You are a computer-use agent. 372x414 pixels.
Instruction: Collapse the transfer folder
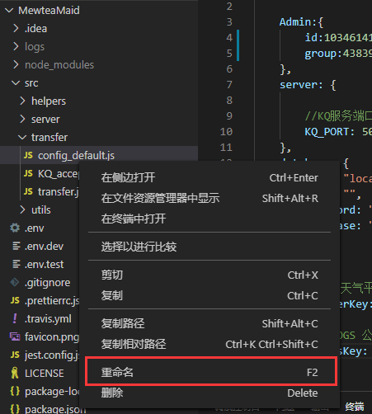(x=22, y=137)
